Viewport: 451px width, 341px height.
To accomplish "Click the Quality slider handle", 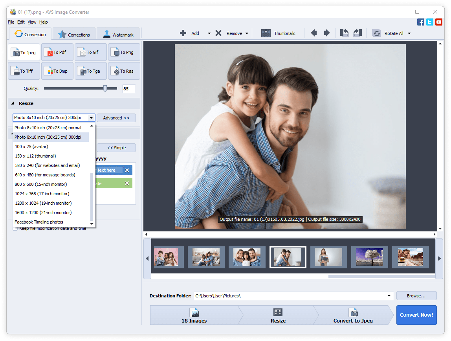I will [x=105, y=88].
